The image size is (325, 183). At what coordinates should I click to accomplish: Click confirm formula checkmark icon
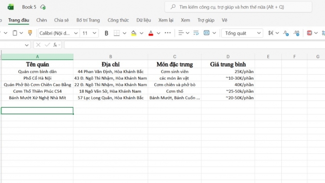(47, 45)
